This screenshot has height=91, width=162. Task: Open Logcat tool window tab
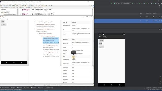[x=40, y=88]
